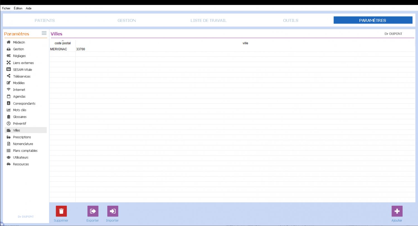Image resolution: width=418 pixels, height=226 pixels.
Task: Open the Prescriptions settings label
Action: [x=22, y=137]
